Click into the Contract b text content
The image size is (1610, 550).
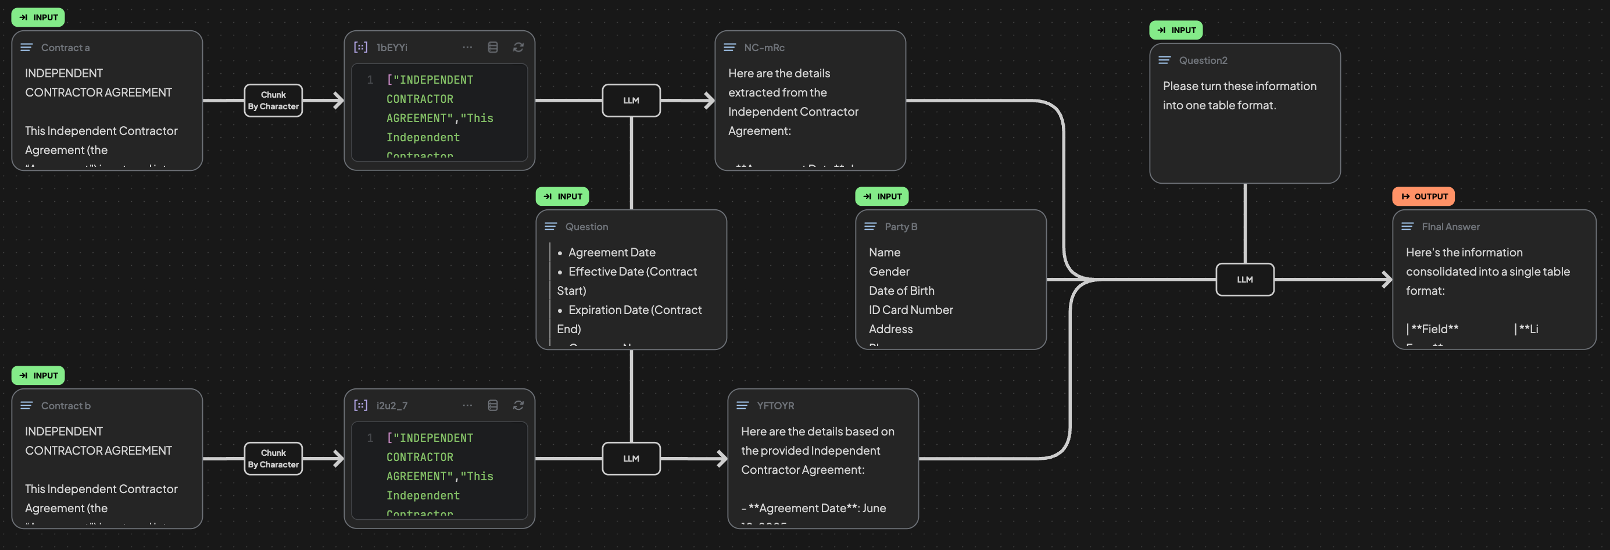108,473
